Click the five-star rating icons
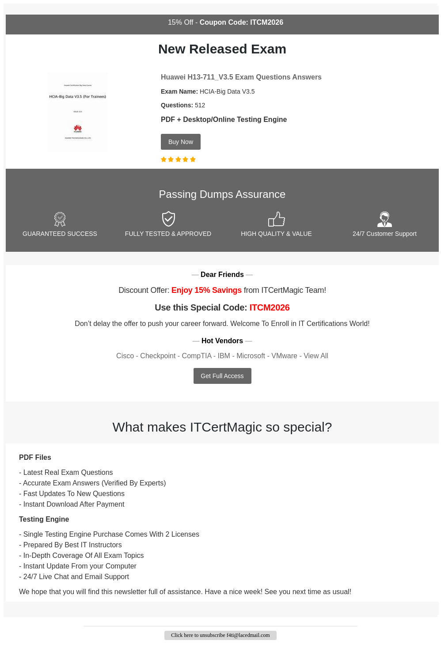The height and width of the screenshot is (648, 441). pos(178,159)
